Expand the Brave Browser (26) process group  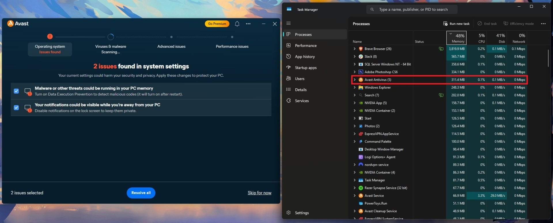(x=355, y=49)
